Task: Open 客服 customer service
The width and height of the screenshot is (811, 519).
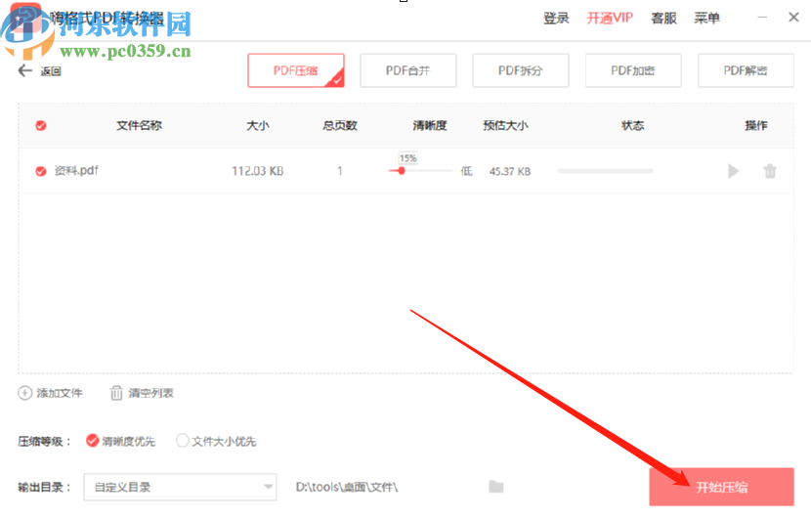Action: [x=663, y=19]
